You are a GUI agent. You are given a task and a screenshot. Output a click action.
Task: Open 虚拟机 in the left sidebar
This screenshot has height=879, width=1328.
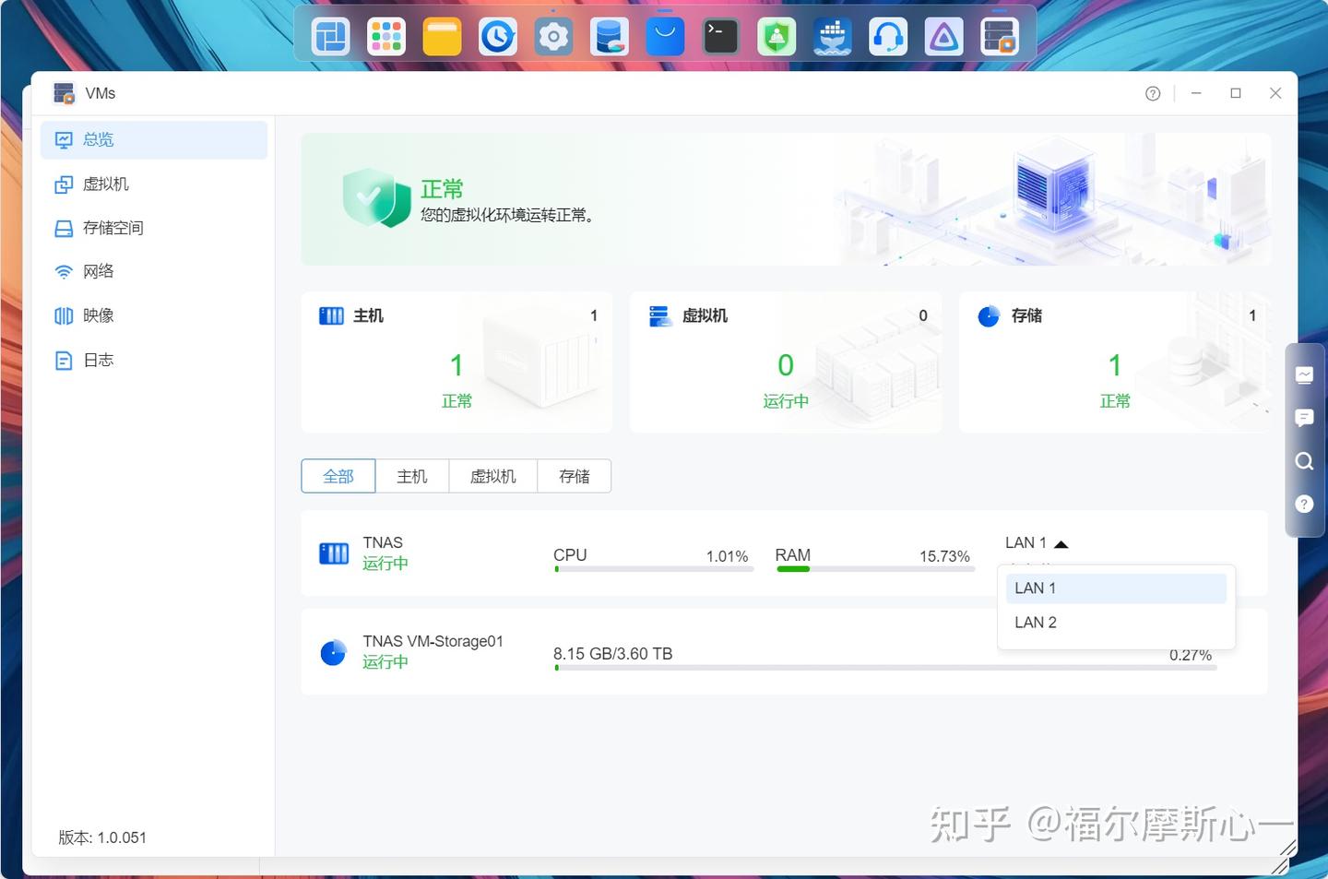[154, 184]
